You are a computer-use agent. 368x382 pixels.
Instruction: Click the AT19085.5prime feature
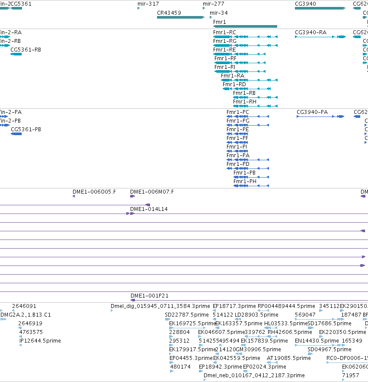point(272,363)
